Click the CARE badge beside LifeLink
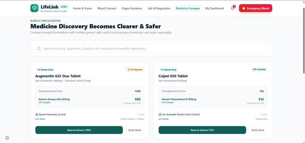The width and height of the screenshot is (305, 143). tap(64, 7)
